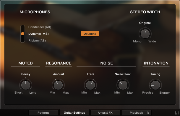Click the STEREO WIDTH section heading
180x116 pixels.
pos(145,12)
